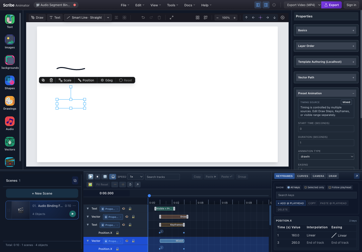Select the Selected only radio option

(314, 187)
